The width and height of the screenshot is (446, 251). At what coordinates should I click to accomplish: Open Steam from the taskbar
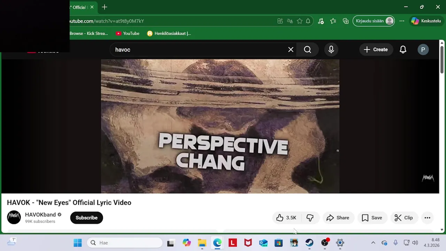[x=309, y=243]
